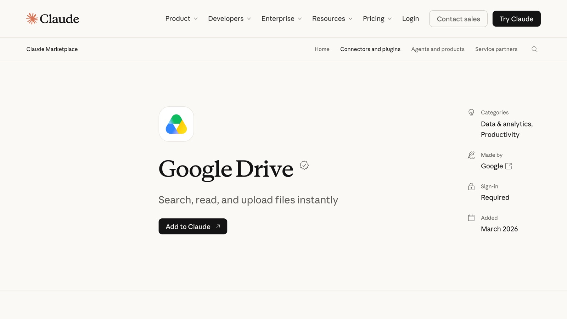
Task: Click the Claude wordmark in the header
Action: coord(59,19)
